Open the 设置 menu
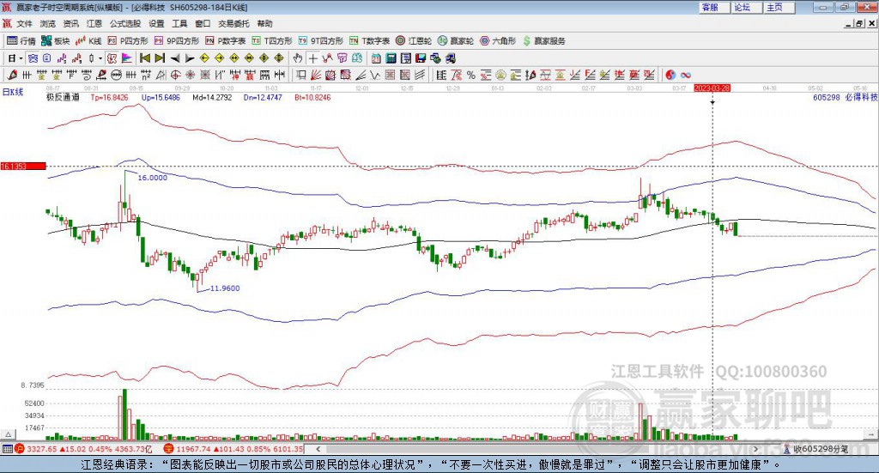Image resolution: width=879 pixels, height=473 pixels. click(x=156, y=23)
